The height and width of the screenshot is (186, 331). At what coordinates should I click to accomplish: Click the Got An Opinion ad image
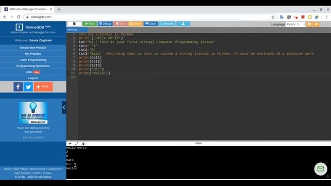pos(33,113)
